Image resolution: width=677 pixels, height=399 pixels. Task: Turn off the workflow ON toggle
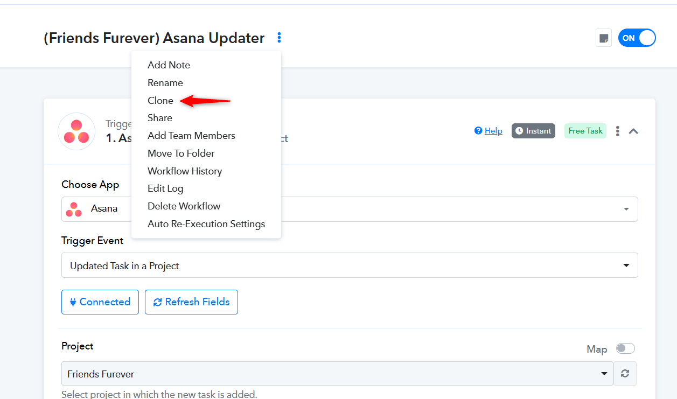[x=637, y=38]
